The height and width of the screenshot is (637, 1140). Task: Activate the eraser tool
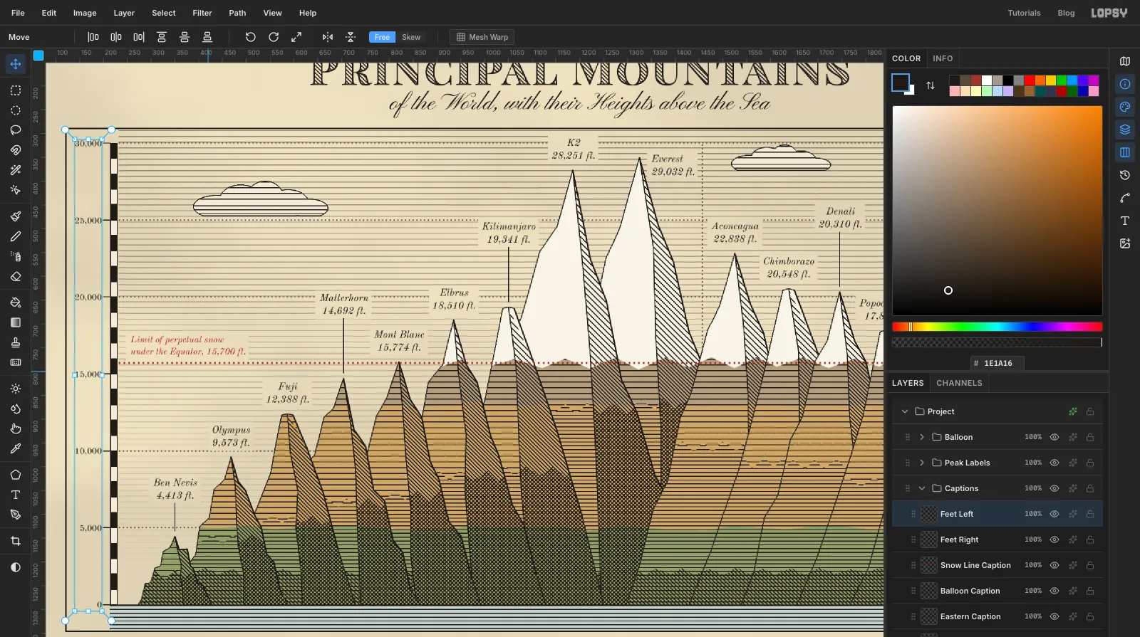[16, 276]
